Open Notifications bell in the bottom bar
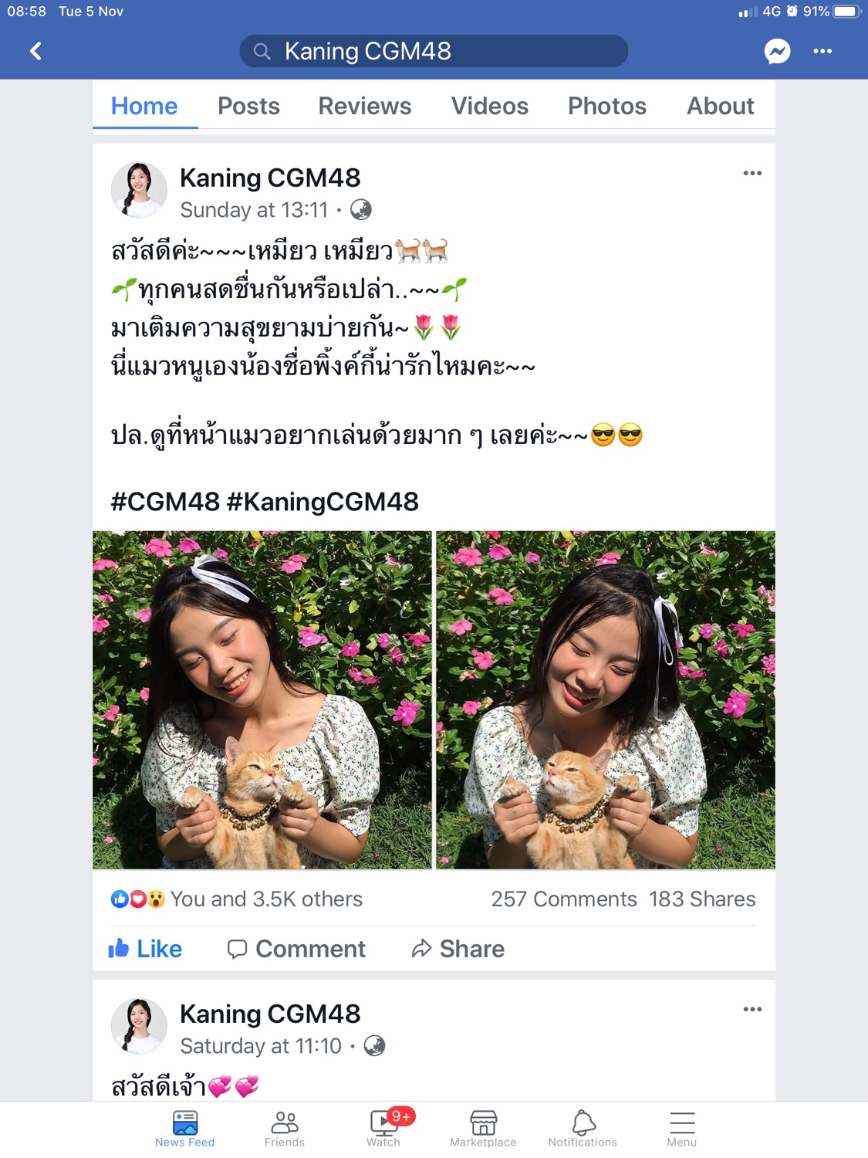This screenshot has height=1158, width=868. coord(583,1129)
